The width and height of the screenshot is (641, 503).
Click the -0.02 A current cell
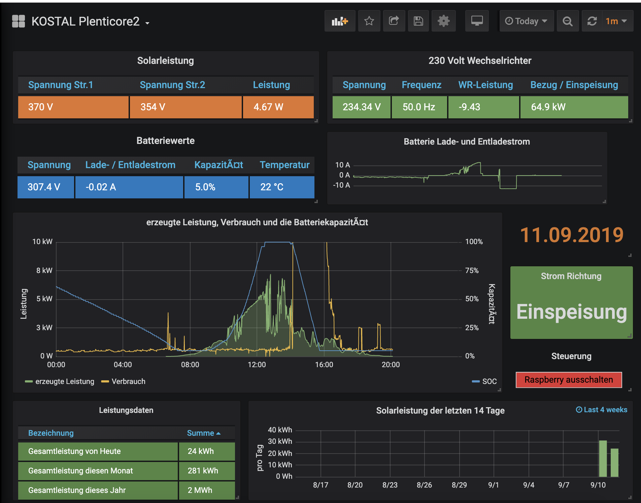pos(129,187)
